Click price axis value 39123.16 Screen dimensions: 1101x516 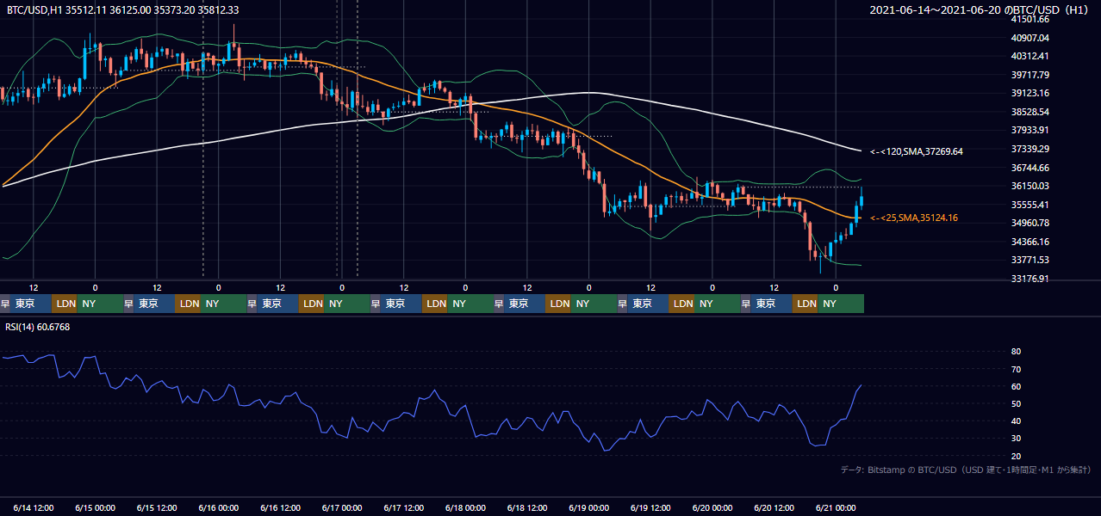point(1029,93)
